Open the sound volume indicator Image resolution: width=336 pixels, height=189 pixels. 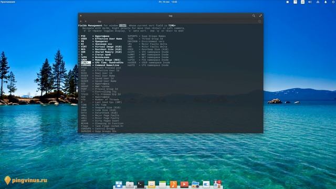[310, 2]
